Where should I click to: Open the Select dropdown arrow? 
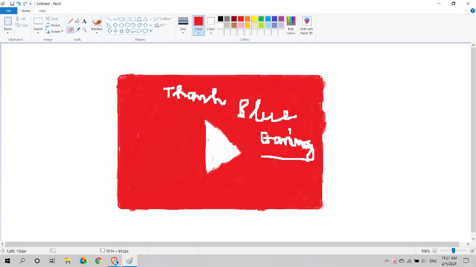click(x=38, y=32)
